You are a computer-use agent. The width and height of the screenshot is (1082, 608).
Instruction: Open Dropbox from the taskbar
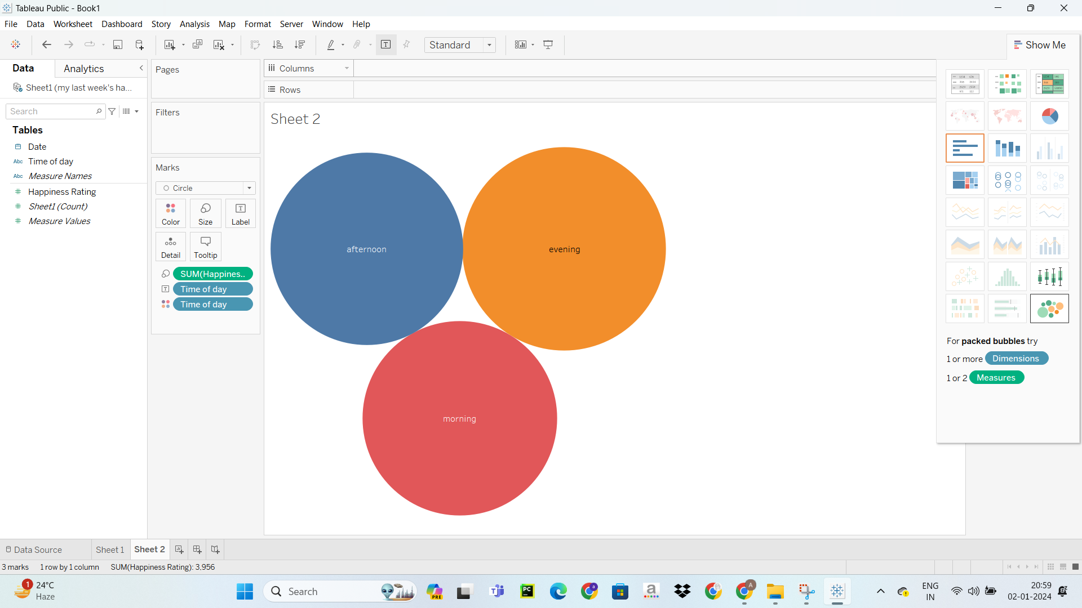[682, 592]
